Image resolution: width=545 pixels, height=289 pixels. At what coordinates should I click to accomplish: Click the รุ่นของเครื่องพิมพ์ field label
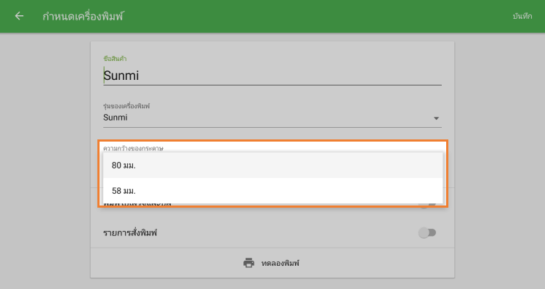[x=126, y=106]
